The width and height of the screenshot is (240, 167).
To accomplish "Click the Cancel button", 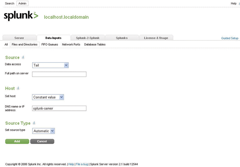I will tap(42, 141).
